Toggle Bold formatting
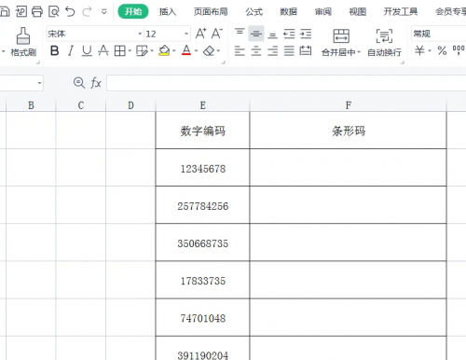Viewport: 466px width, 360px height. click(55, 50)
